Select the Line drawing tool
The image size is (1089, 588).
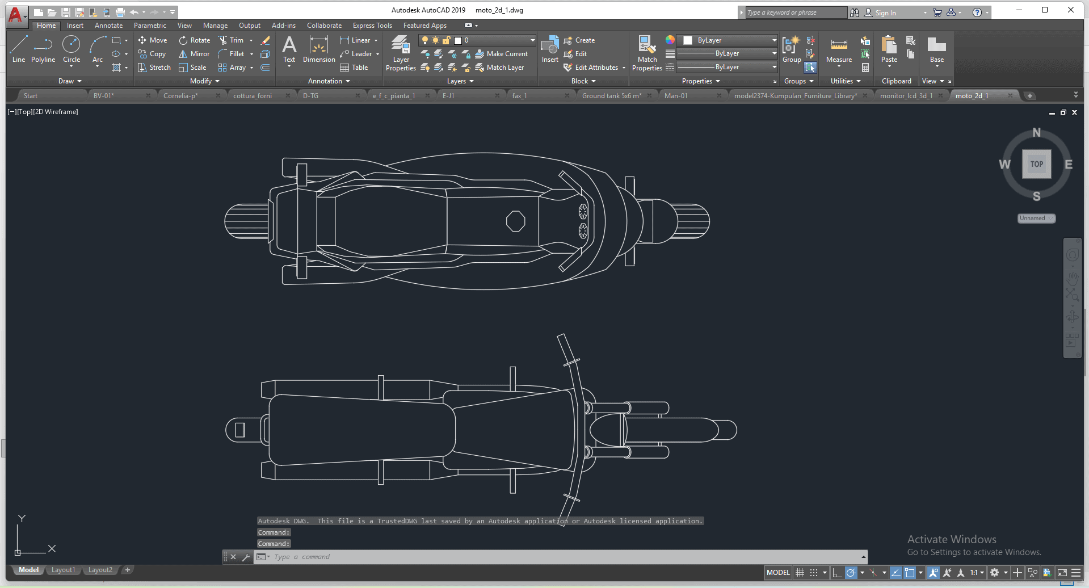tap(18, 48)
